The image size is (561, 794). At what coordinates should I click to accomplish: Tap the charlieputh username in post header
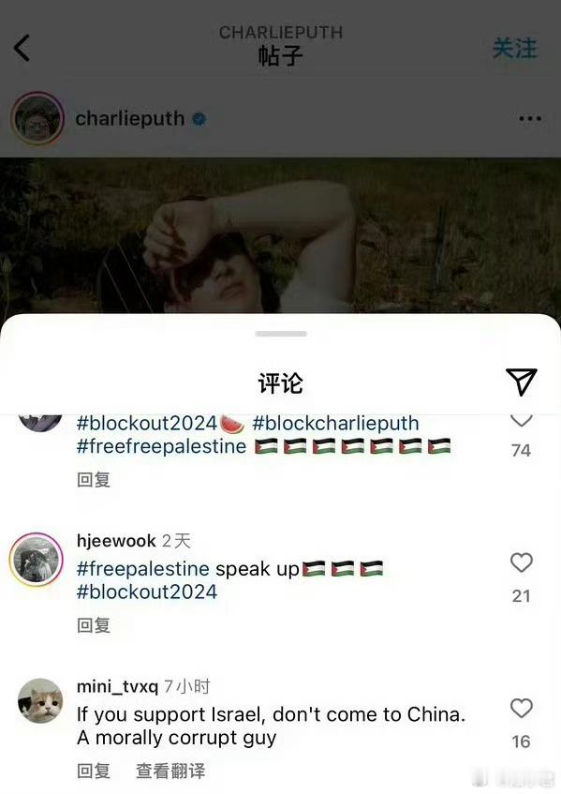[130, 118]
